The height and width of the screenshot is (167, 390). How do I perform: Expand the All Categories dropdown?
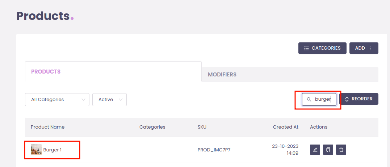(57, 100)
